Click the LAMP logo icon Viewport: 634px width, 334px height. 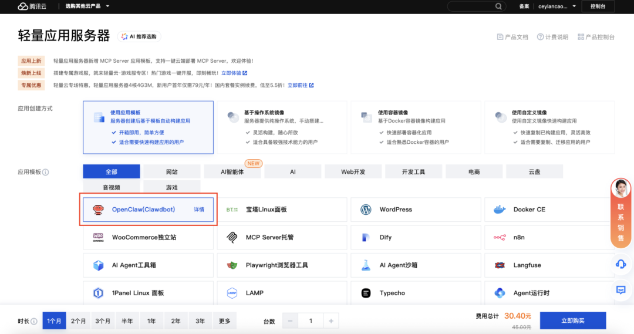coord(232,293)
